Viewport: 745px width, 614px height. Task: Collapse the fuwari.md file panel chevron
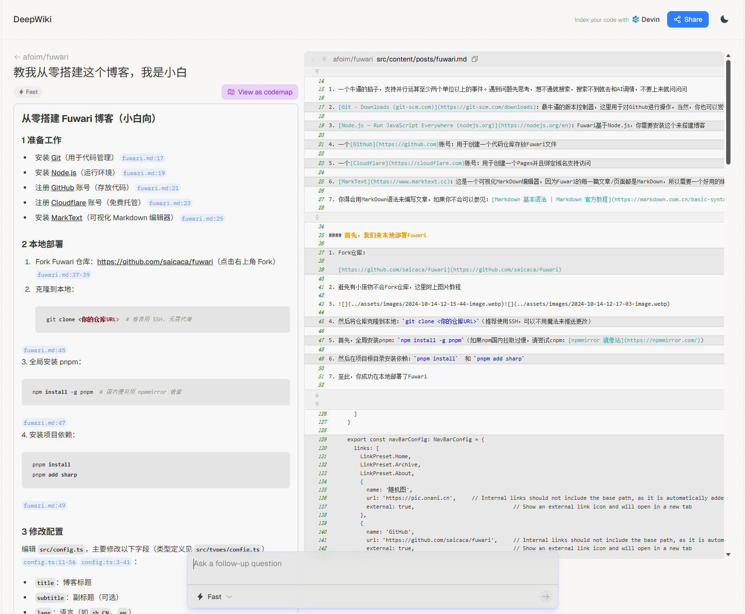click(x=313, y=59)
